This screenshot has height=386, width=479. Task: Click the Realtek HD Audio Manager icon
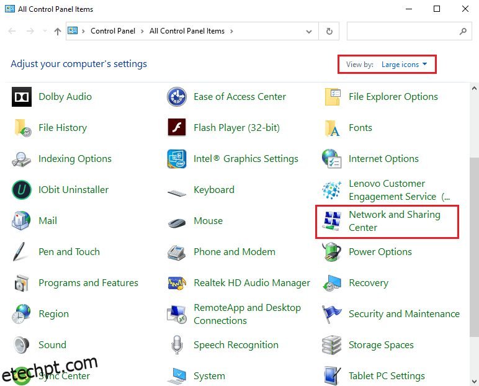coord(177,283)
